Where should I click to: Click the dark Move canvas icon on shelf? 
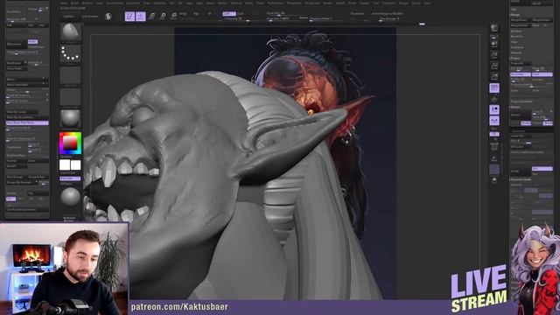[x=494, y=169]
